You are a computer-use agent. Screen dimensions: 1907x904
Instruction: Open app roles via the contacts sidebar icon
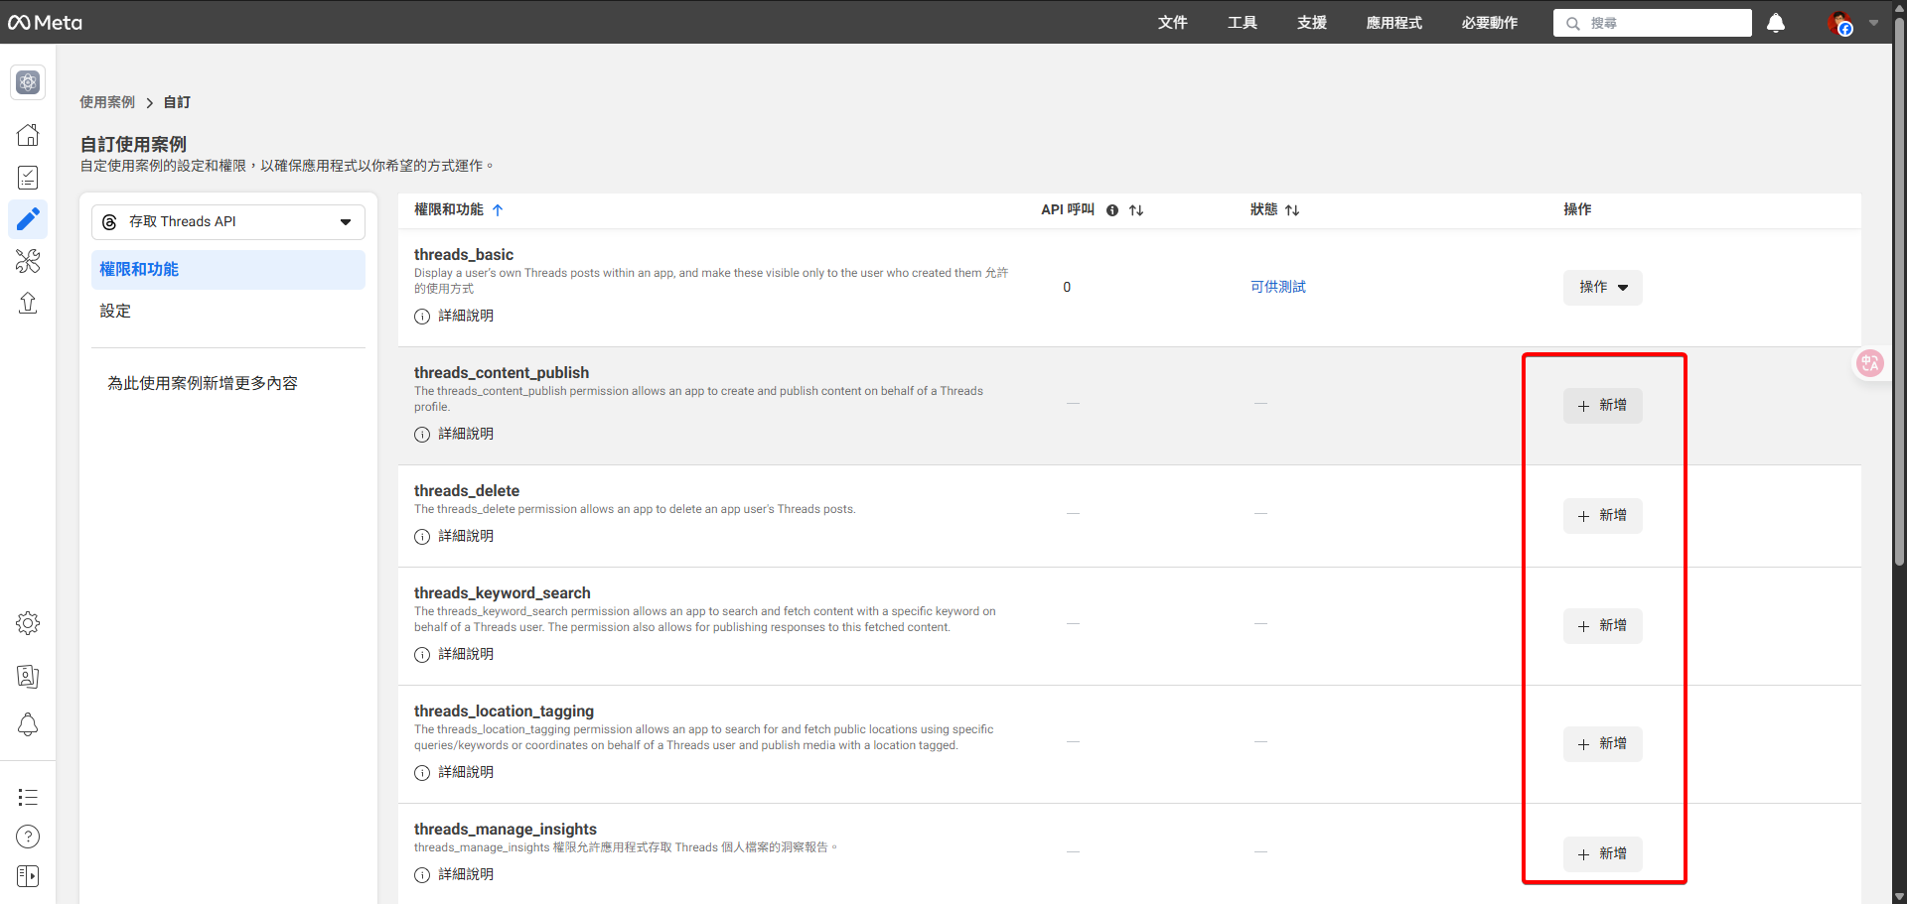[28, 676]
